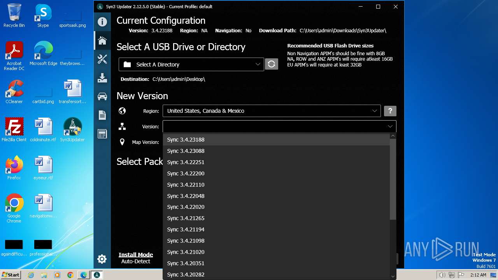The image size is (498, 280).
Task: Click the globe icon beside Region
Action: click(122, 111)
